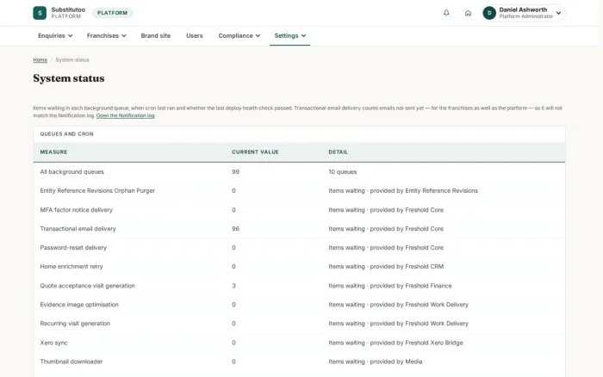Click the Current Value column header
Image resolution: width=603 pixels, height=377 pixels.
point(255,152)
